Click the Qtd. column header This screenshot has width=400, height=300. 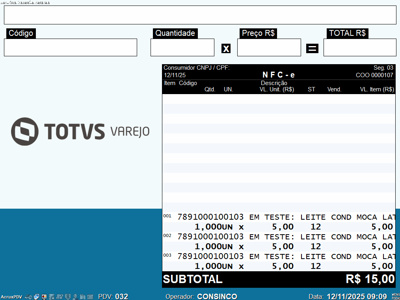210,89
